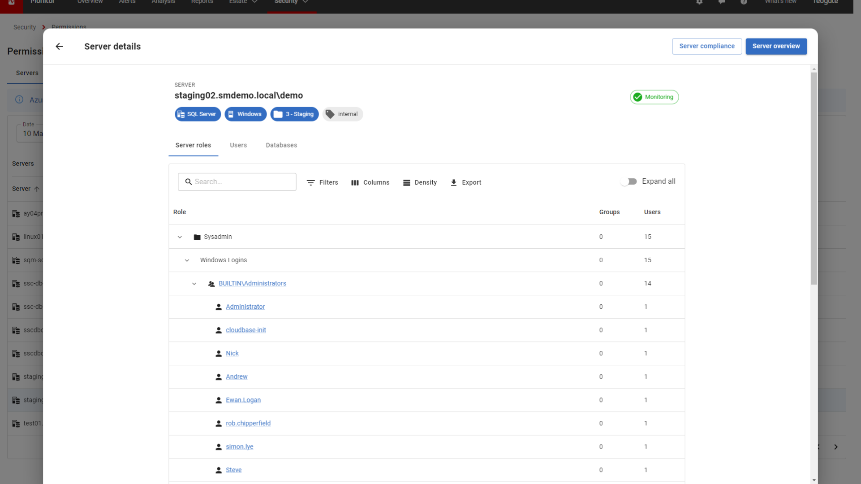
Task: Collapse the Sysadmin role row
Action: 180,237
